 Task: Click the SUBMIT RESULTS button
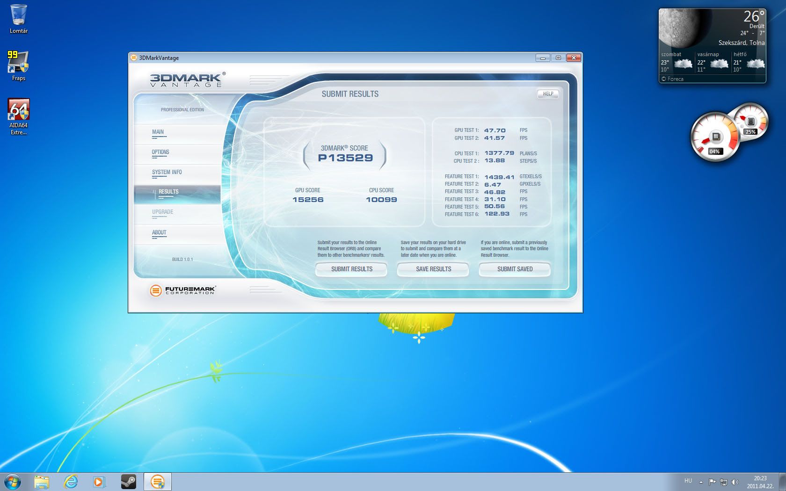pos(351,269)
